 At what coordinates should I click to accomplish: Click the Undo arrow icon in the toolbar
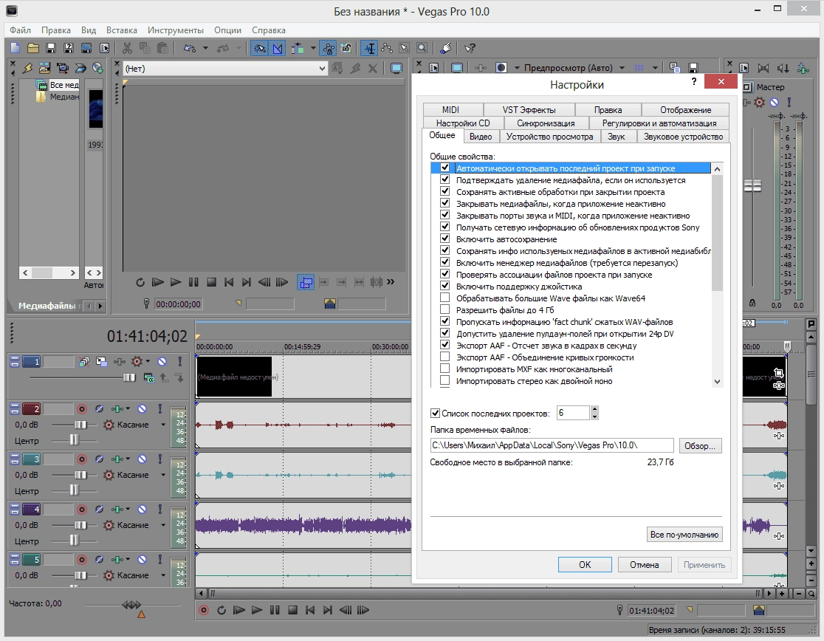(x=190, y=48)
